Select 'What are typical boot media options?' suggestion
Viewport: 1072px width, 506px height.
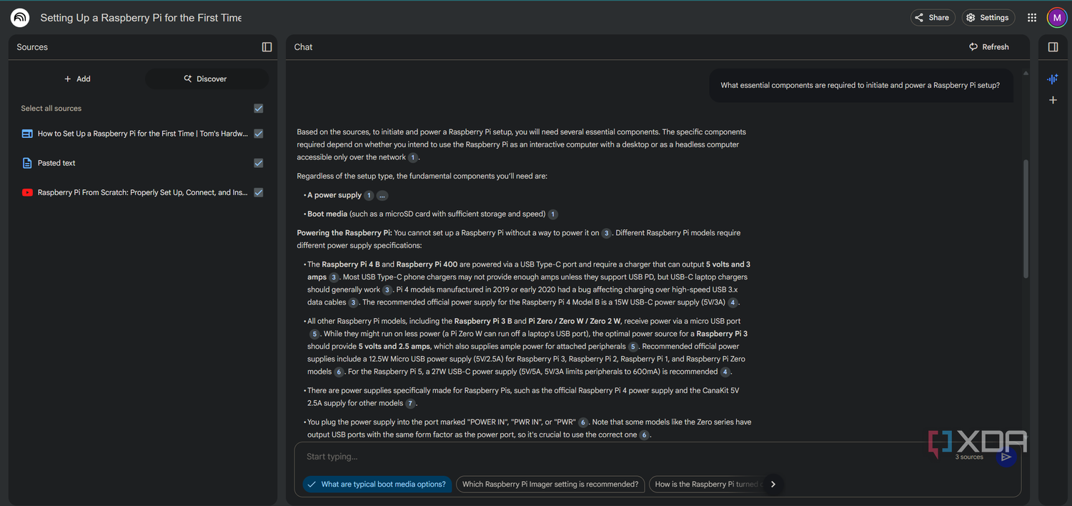pos(377,484)
